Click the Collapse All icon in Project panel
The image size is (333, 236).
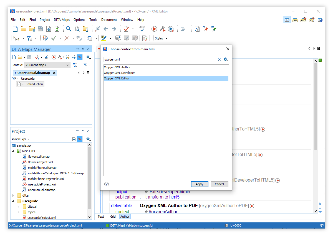pos(74,139)
